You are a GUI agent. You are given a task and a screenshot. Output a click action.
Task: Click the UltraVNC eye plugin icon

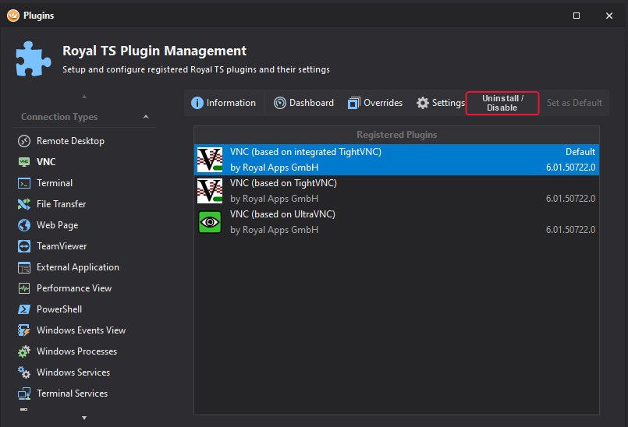(x=210, y=222)
